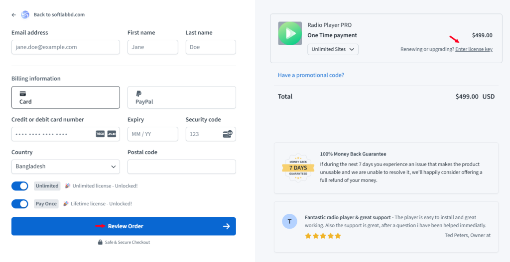Image resolution: width=510 pixels, height=262 pixels.
Task: Focus the Email address input field
Action: (66, 47)
